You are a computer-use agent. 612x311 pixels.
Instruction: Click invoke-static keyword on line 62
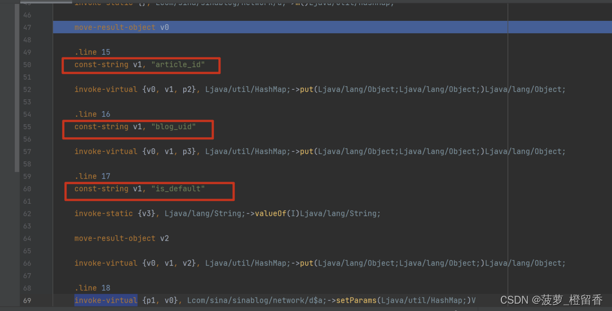coord(104,214)
